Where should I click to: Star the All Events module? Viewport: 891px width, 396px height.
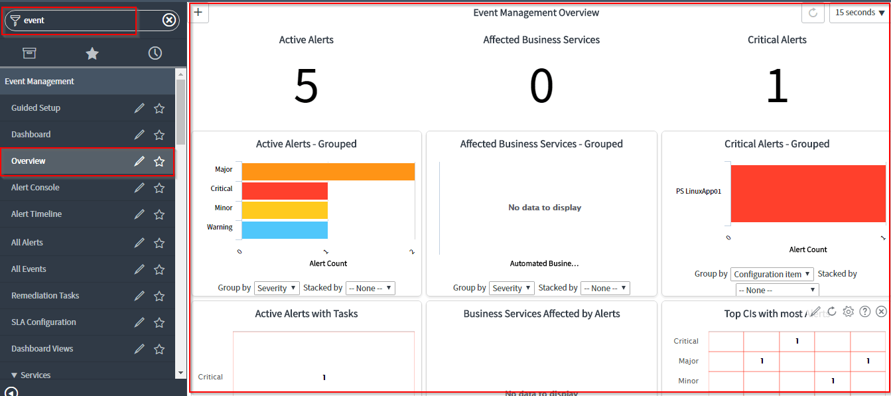click(x=159, y=269)
